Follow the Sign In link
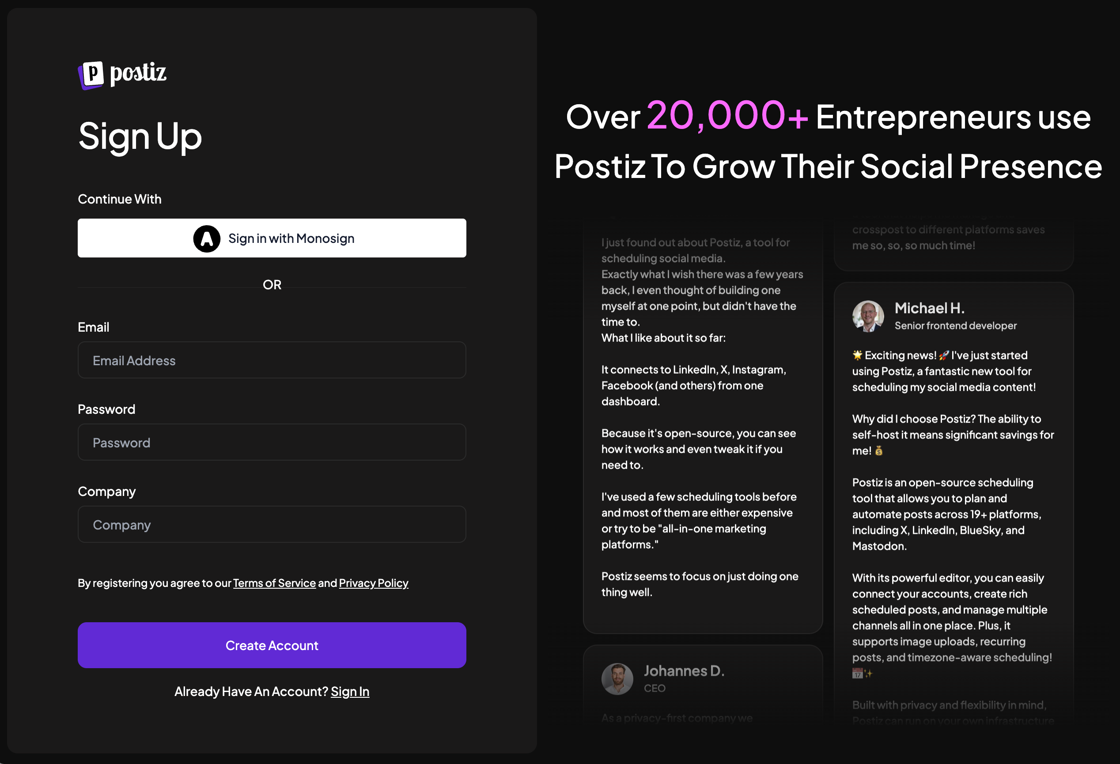The height and width of the screenshot is (764, 1120). pyautogui.click(x=350, y=692)
